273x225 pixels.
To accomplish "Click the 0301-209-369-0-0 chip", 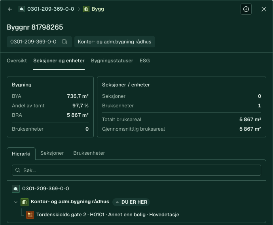I will point(39,42).
